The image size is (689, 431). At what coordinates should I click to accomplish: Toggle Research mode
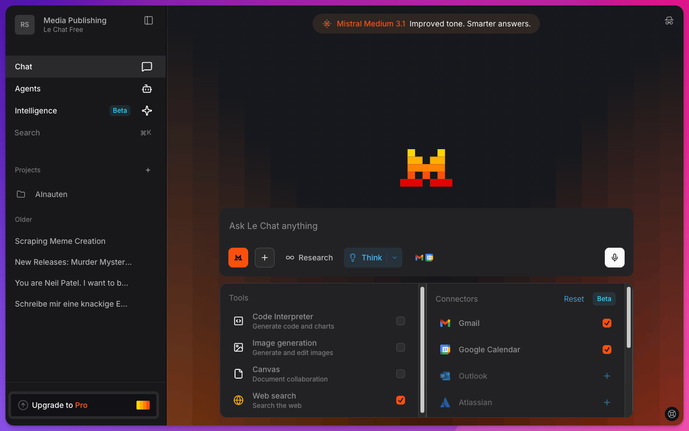309,258
